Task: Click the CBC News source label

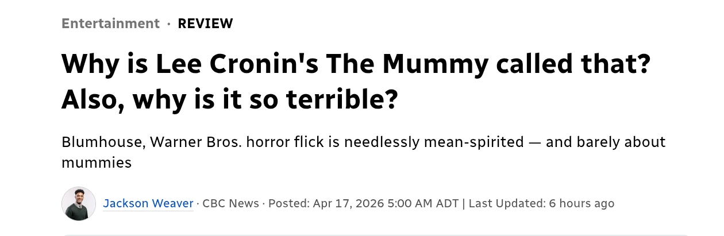Action: point(230,203)
